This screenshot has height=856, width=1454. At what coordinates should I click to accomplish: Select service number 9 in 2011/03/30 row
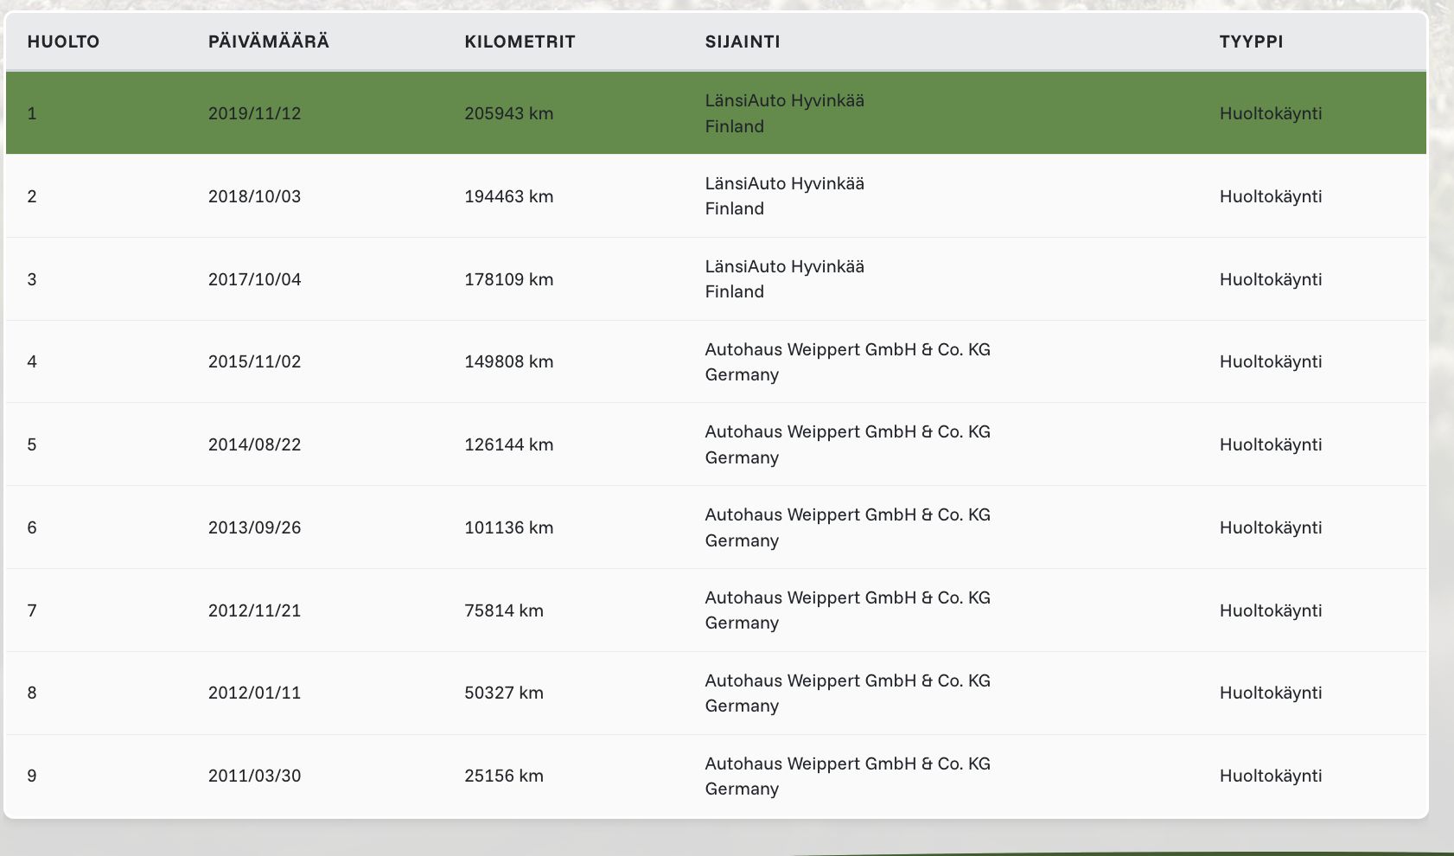[x=32, y=776]
